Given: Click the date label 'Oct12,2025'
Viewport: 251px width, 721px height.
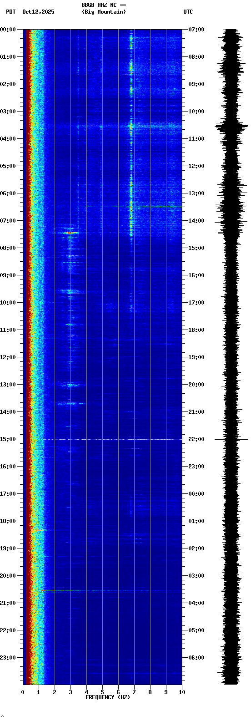Looking at the screenshot, I should (x=38, y=12).
